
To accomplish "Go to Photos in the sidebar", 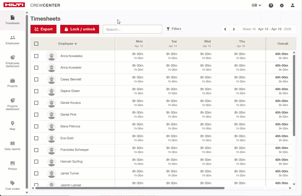I will pyautogui.click(x=12, y=166).
